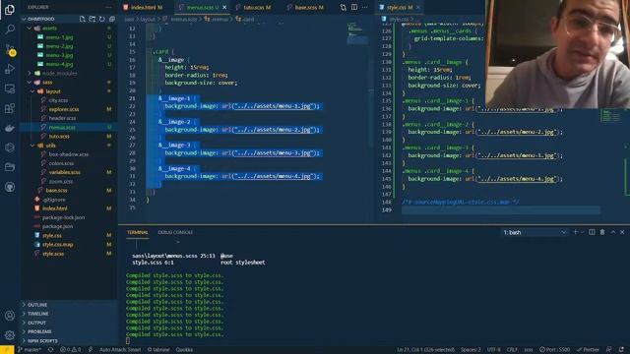Screen dimensions: 630x354
Task: Open the Extensions view
Action: [10, 108]
